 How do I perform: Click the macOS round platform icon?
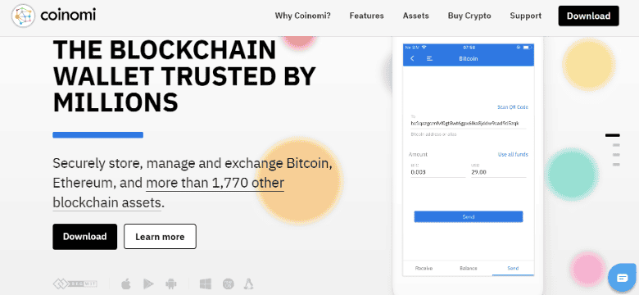(x=229, y=284)
